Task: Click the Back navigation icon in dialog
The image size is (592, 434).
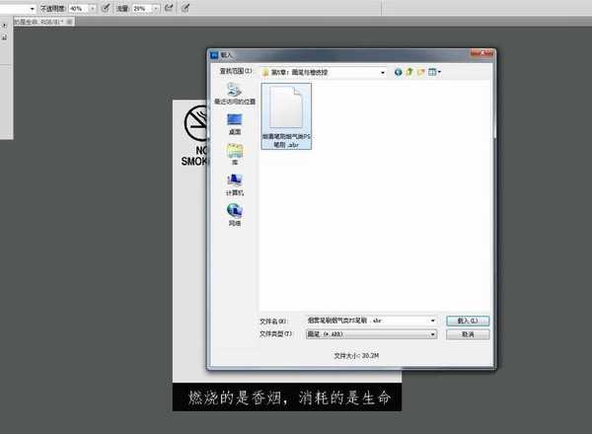Action: tap(399, 72)
